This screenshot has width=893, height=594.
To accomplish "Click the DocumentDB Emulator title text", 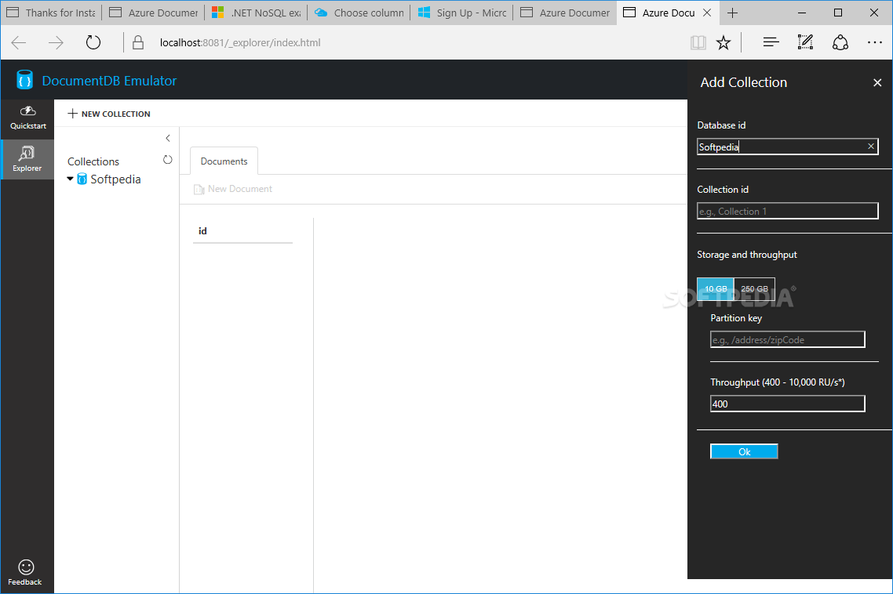I will pos(109,81).
